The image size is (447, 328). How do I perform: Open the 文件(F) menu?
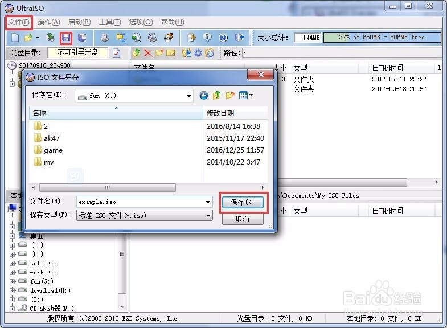click(19, 22)
